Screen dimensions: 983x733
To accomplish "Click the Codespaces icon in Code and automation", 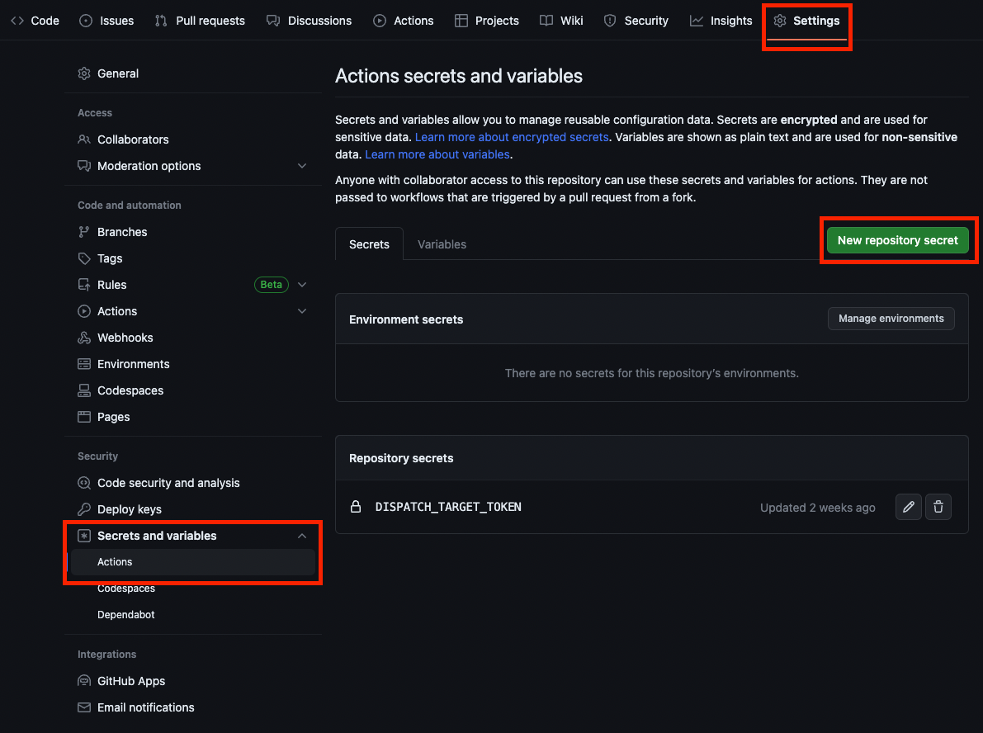I will [x=84, y=390].
